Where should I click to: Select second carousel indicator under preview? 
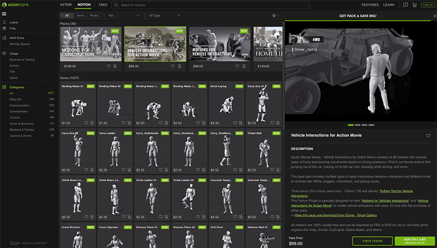coord(358,125)
